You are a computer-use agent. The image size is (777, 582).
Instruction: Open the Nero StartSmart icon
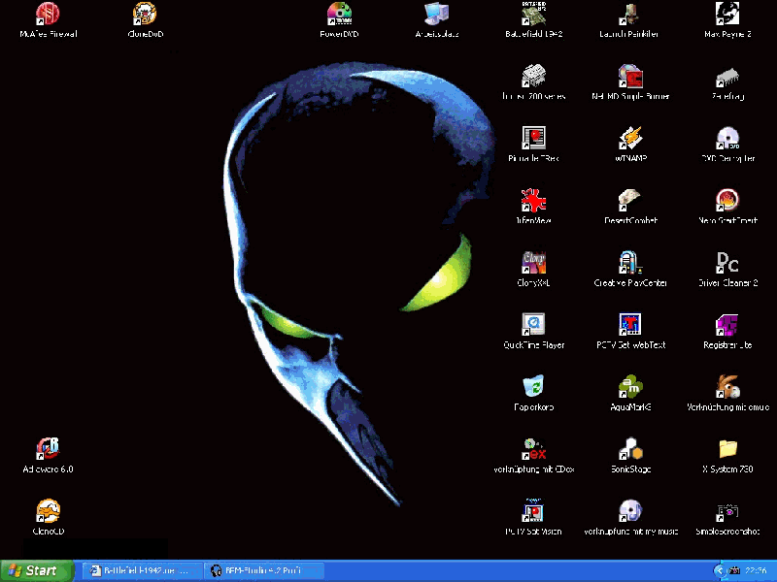point(727,201)
